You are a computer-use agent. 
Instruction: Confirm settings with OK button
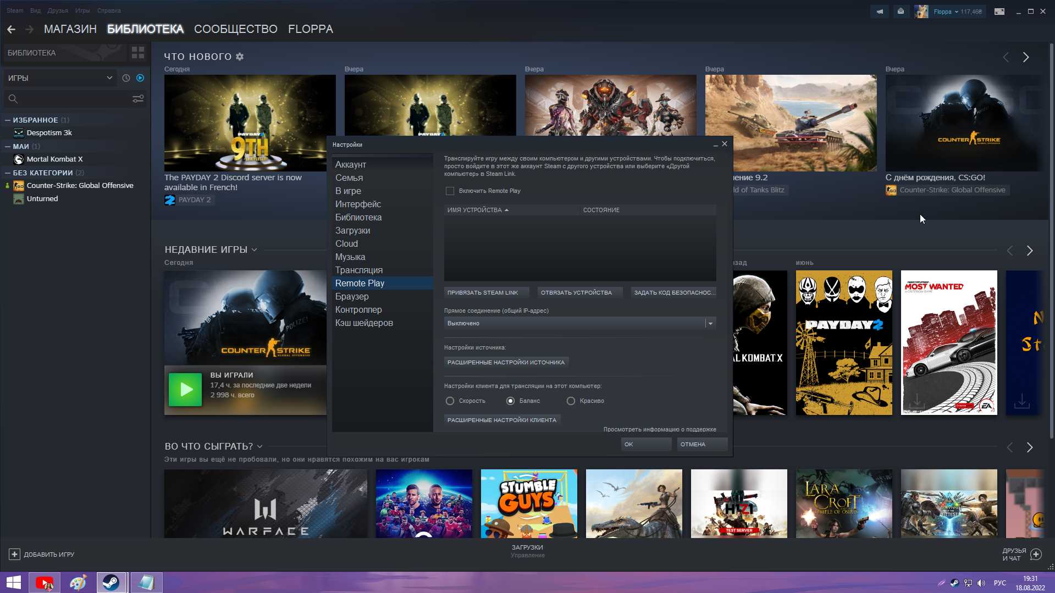point(646,444)
